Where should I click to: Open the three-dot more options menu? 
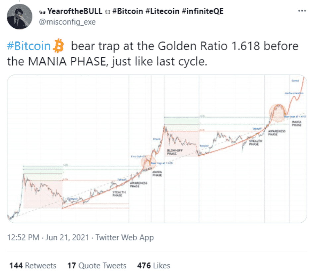302,11
